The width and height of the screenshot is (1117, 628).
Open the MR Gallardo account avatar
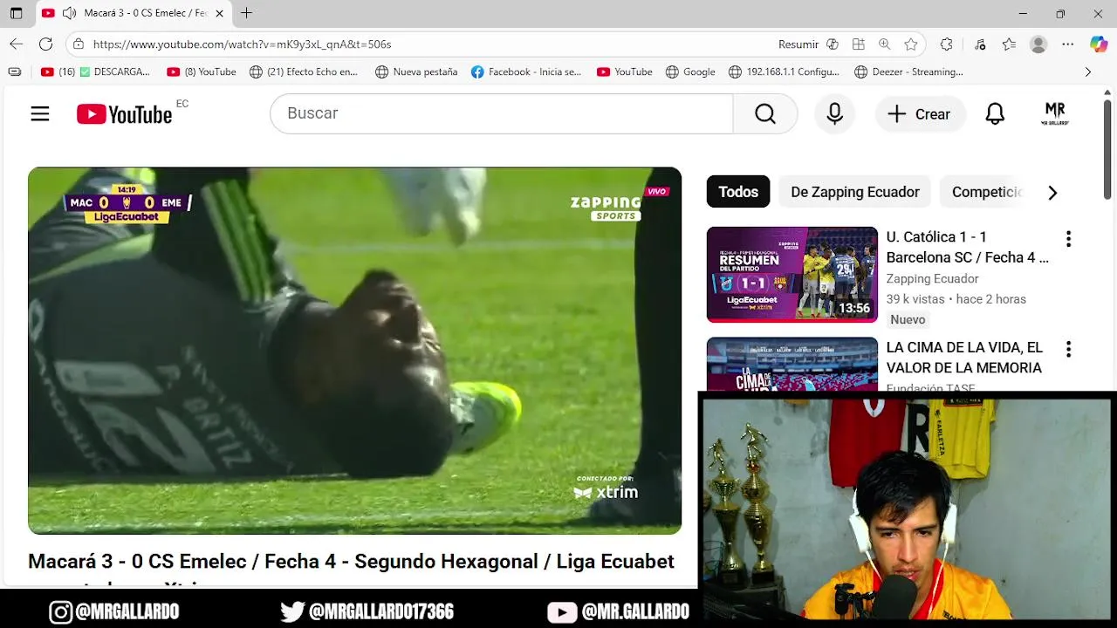[x=1055, y=114]
